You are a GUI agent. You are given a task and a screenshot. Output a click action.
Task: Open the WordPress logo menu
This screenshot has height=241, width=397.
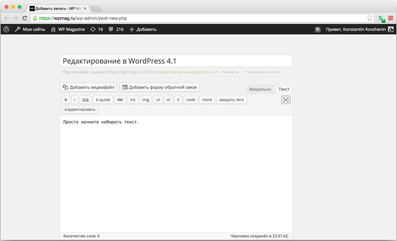(6, 29)
